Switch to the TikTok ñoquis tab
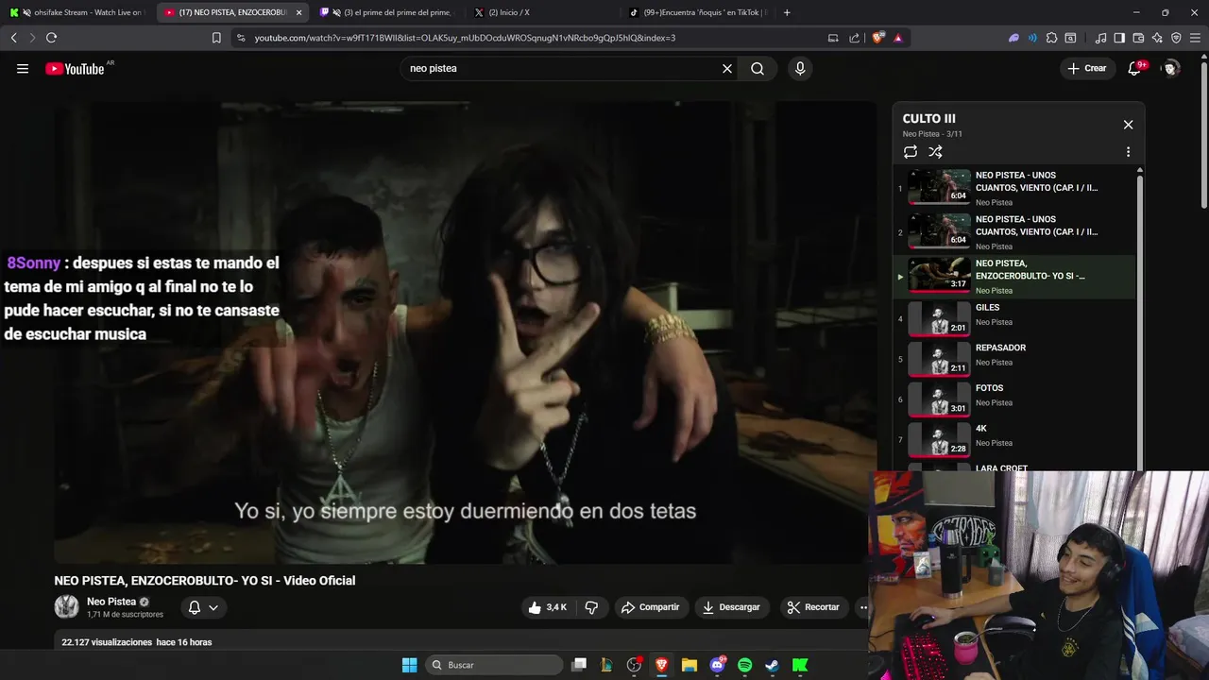 click(699, 12)
